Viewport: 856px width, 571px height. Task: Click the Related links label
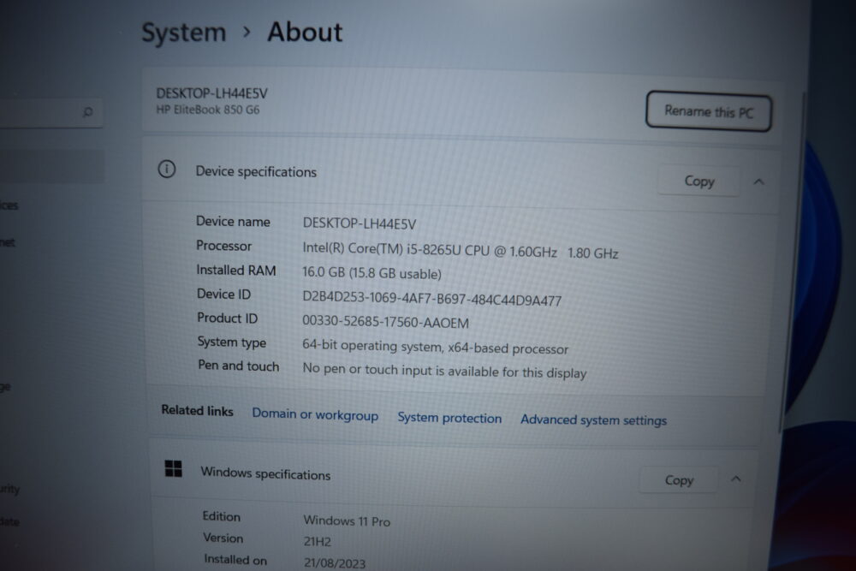click(x=197, y=411)
